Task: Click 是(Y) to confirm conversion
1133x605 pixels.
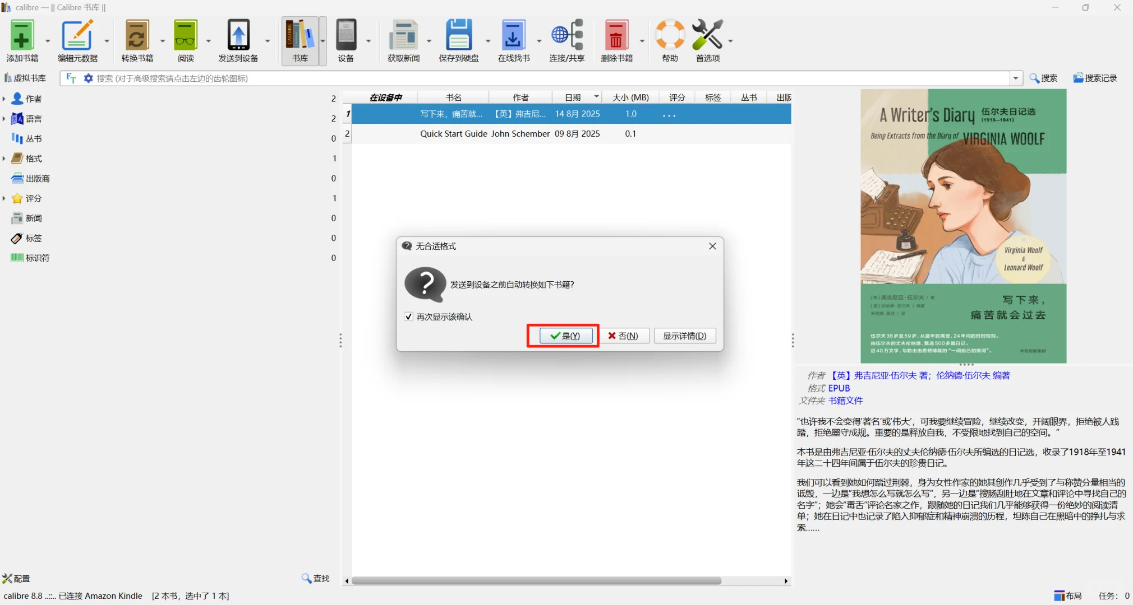Action: point(565,336)
